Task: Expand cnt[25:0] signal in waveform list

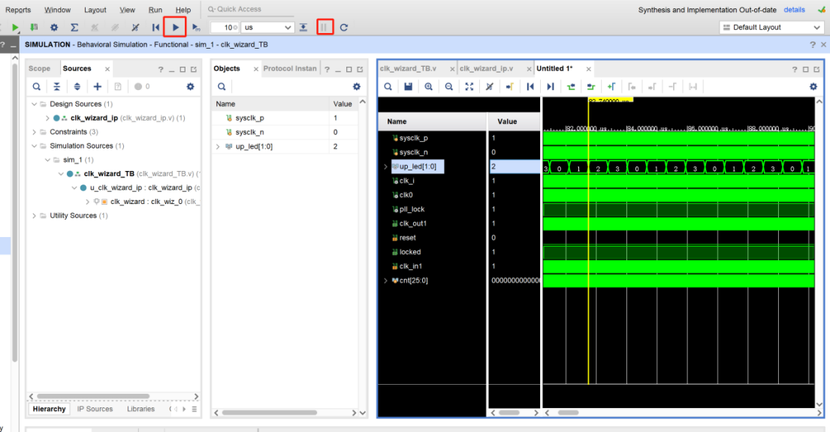Action: point(385,280)
